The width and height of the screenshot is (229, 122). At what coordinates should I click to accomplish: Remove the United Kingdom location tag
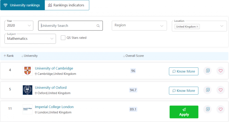coord(197,27)
